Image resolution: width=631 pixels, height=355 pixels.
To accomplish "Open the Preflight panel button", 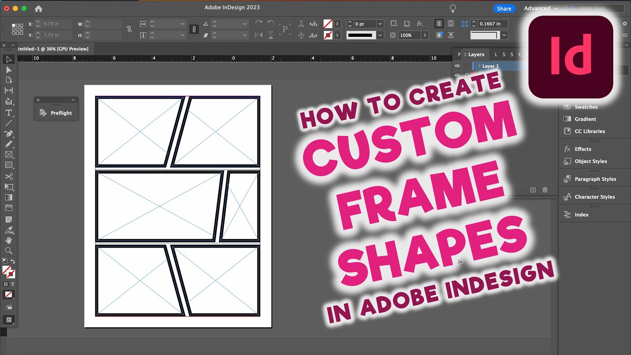I will (56, 113).
